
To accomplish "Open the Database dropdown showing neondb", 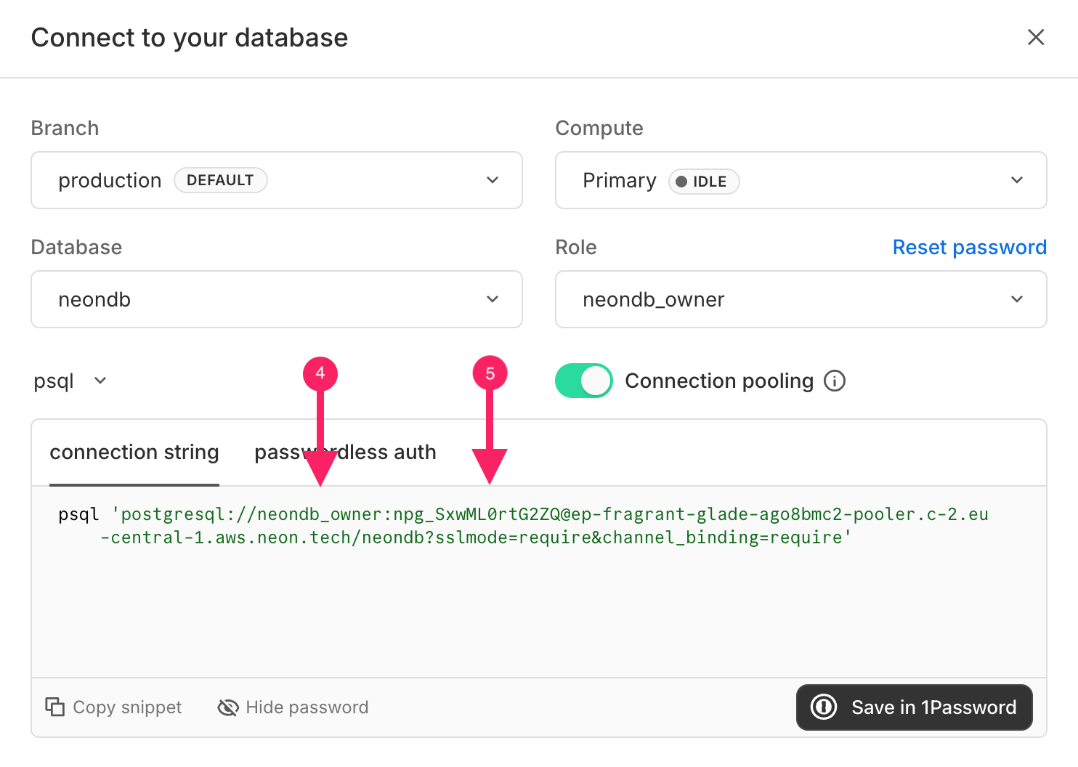I will 276,299.
